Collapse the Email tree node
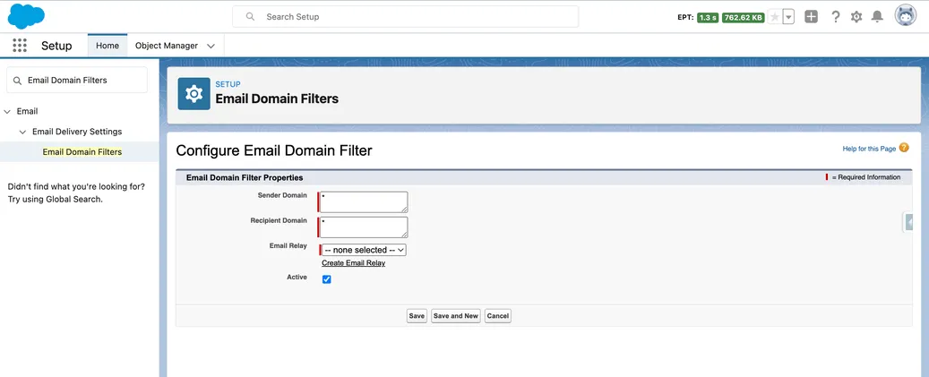Screen dimensions: 929x377 7,111
